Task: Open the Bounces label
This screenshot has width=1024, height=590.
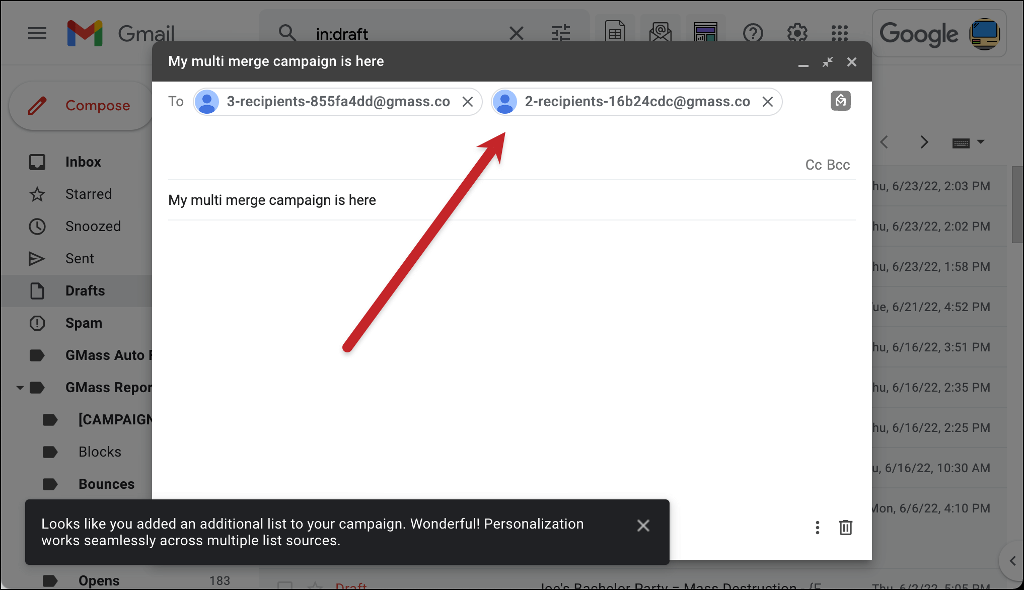Action: [106, 484]
